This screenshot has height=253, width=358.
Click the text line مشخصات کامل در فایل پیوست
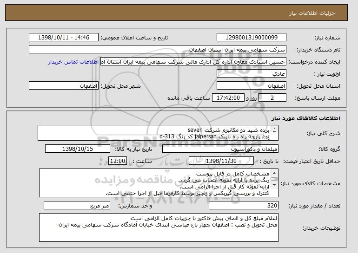(x=232, y=174)
